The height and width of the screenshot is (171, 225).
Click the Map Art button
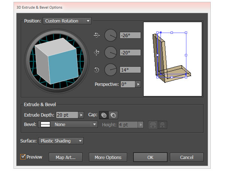pos(66,157)
